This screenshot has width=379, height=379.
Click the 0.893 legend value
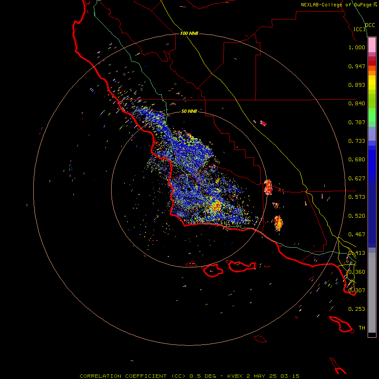(357, 85)
